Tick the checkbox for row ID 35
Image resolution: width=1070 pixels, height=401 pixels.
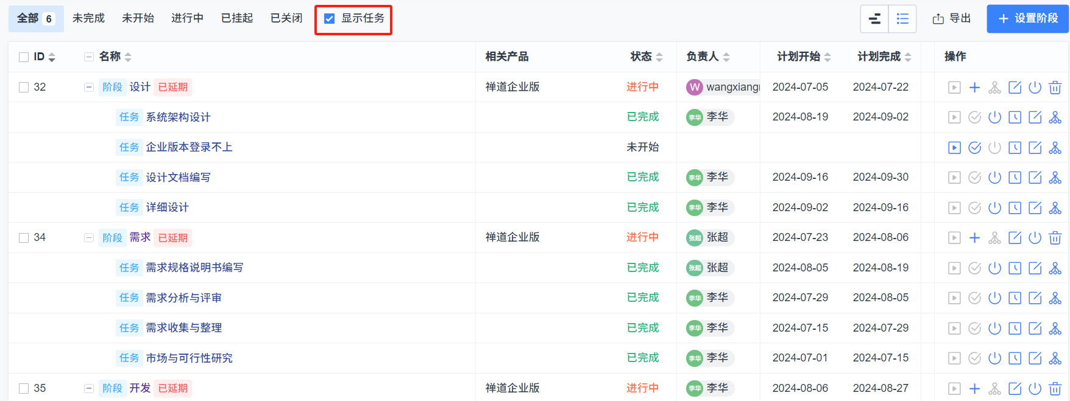coord(24,389)
